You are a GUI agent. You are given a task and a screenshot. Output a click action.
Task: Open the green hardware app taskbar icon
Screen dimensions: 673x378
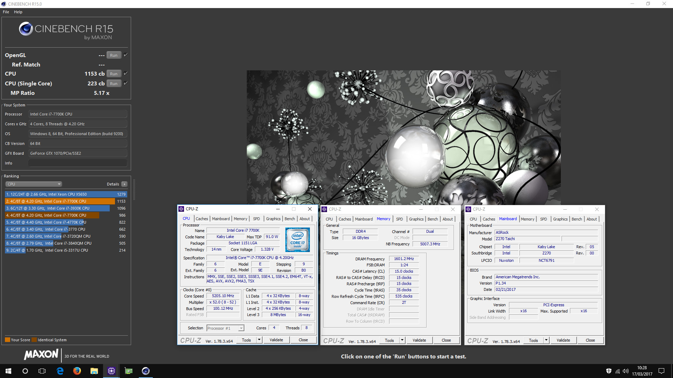tap(129, 371)
